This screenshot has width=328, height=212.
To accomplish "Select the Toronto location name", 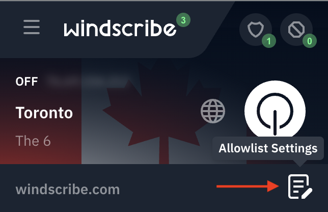I will pos(44,113).
